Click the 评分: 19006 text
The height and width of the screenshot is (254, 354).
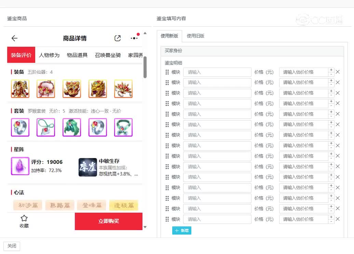[47, 162]
